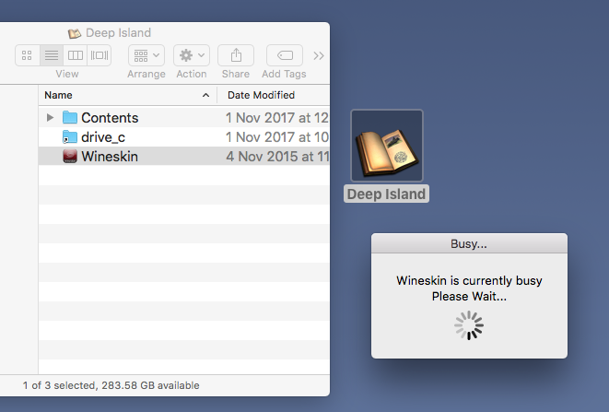Sort by Date Modified column header

pos(274,95)
